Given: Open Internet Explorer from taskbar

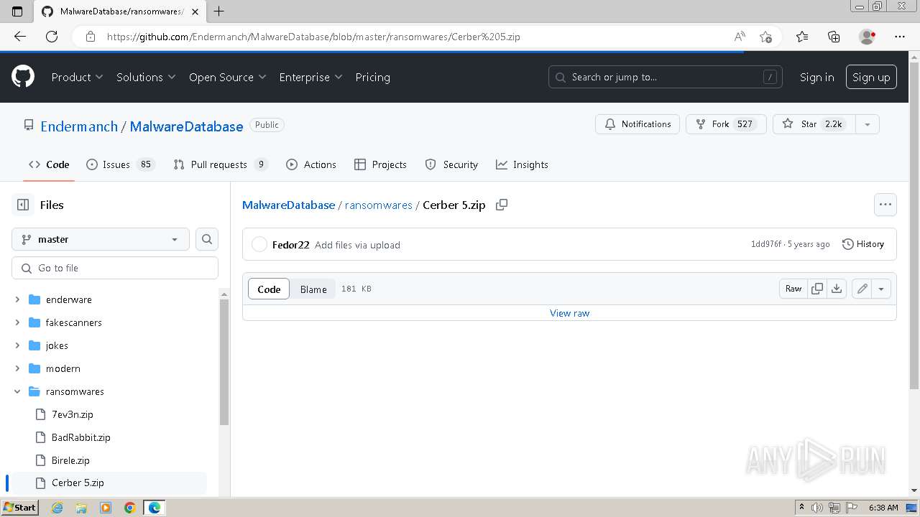Looking at the screenshot, I should click(x=57, y=508).
